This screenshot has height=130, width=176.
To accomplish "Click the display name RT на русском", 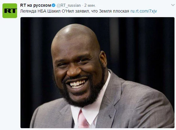I will click(35, 5).
